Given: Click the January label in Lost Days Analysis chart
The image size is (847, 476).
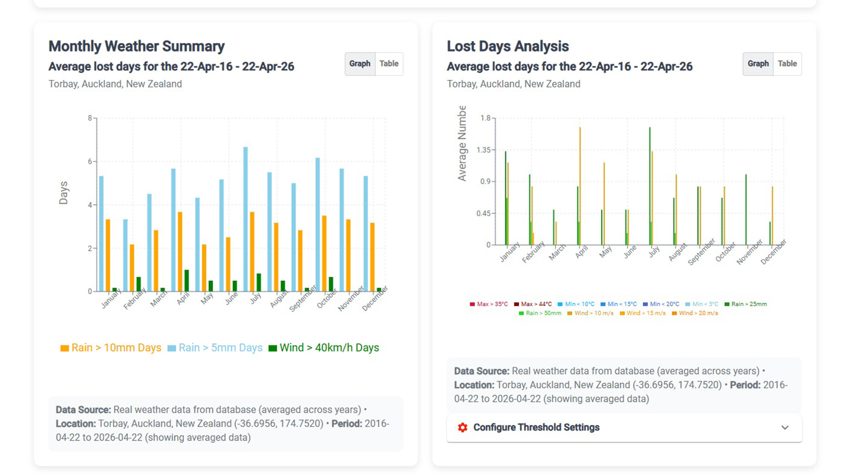Looking at the screenshot, I should tap(510, 252).
